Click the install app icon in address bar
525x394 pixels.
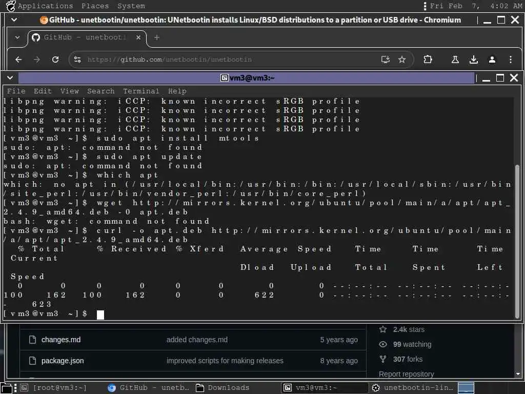(386, 60)
